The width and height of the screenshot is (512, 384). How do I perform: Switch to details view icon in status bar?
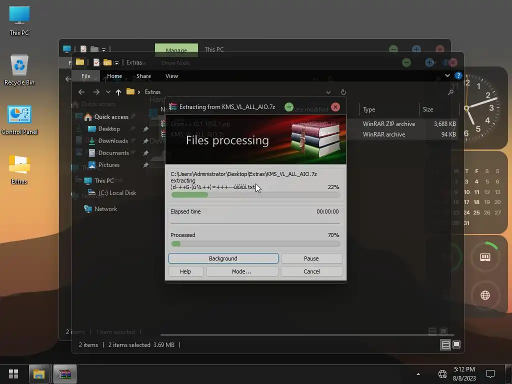pyautogui.click(x=445, y=345)
